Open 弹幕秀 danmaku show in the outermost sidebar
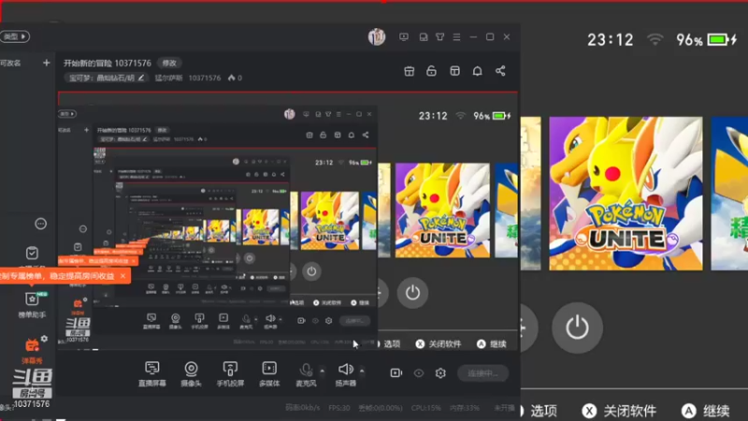 coord(32,350)
